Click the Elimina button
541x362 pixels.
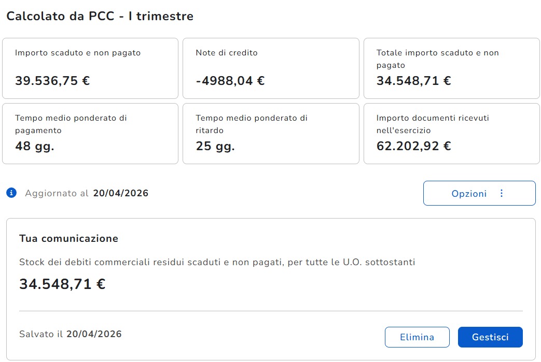417,337
